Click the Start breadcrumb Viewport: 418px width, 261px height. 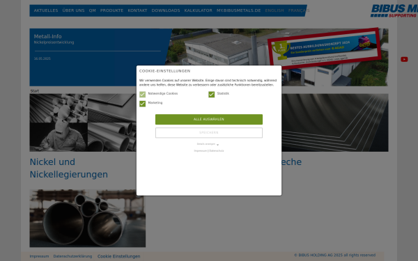[x=35, y=90]
